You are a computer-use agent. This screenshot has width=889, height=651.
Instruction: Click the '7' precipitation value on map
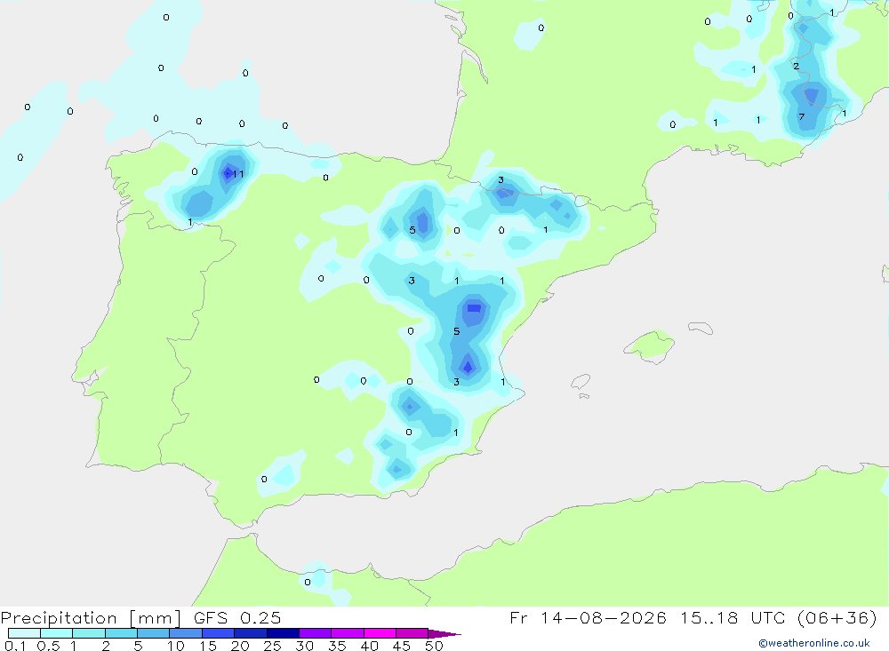801,116
